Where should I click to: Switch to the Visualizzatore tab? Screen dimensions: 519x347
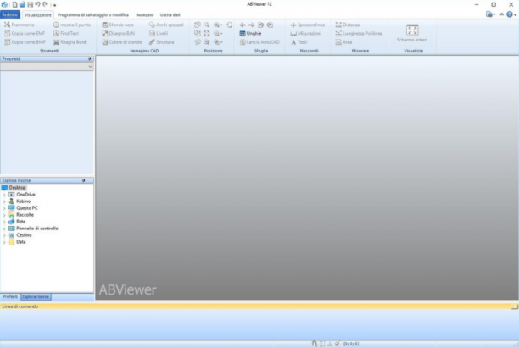(x=37, y=15)
